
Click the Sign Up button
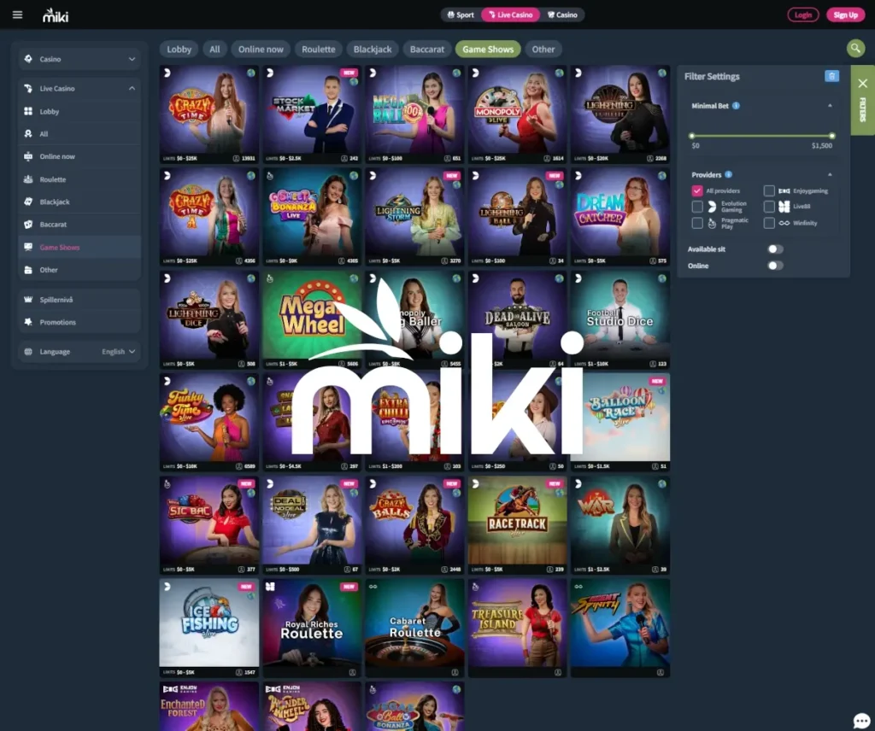click(845, 15)
